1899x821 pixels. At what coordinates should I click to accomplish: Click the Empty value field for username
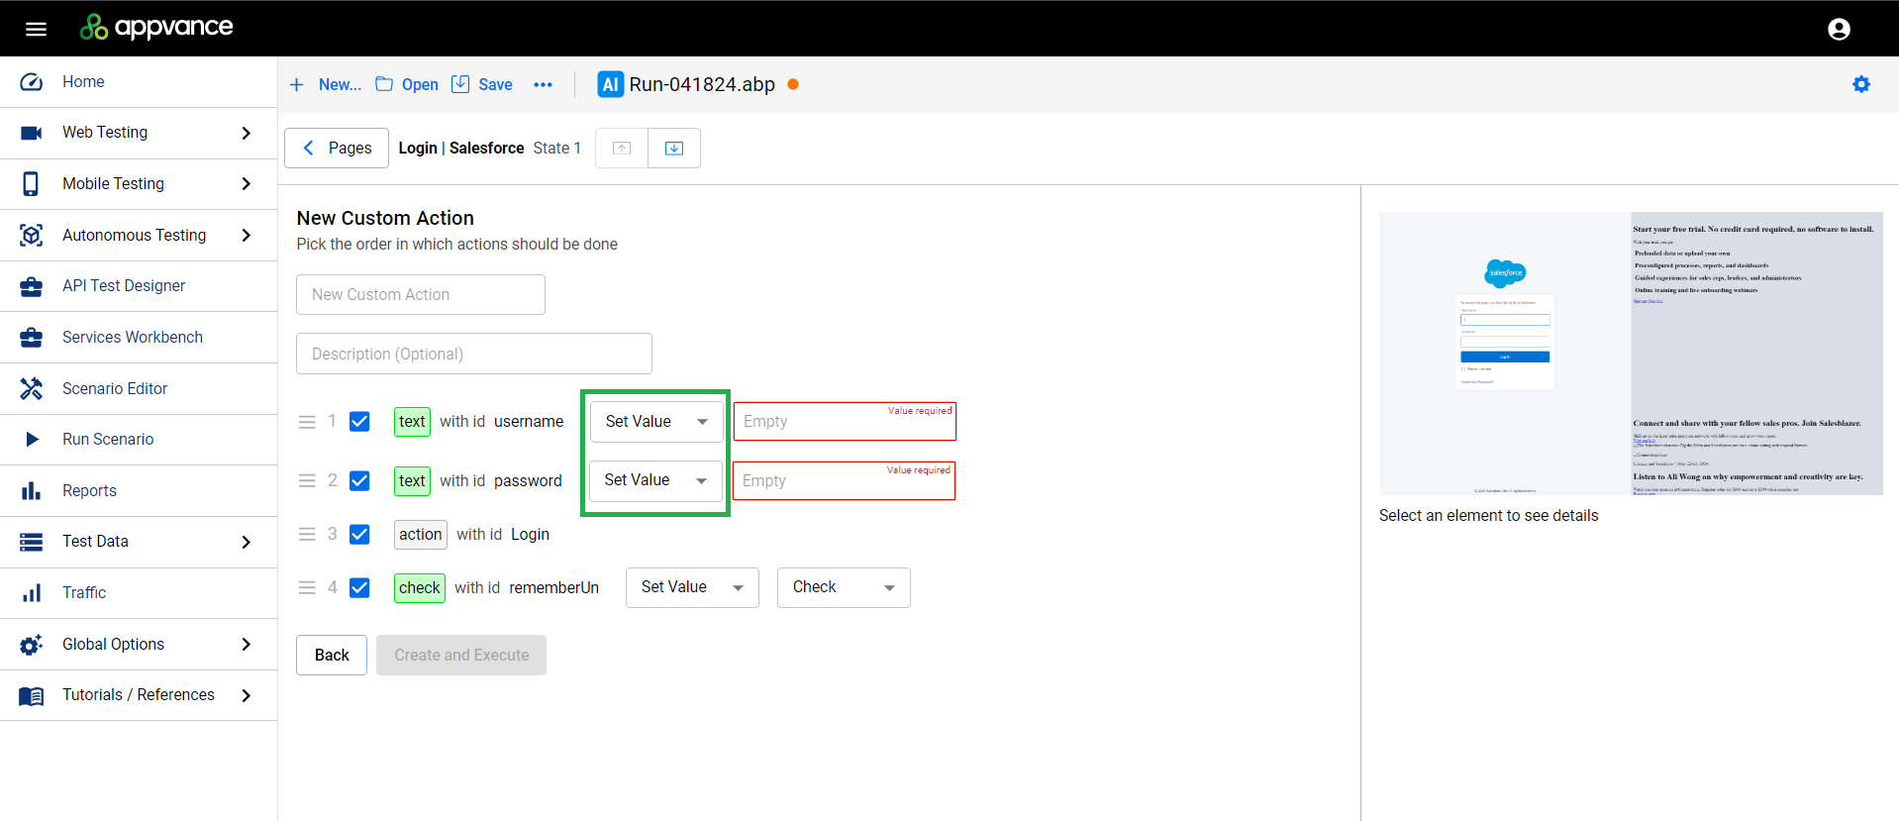[x=845, y=421]
